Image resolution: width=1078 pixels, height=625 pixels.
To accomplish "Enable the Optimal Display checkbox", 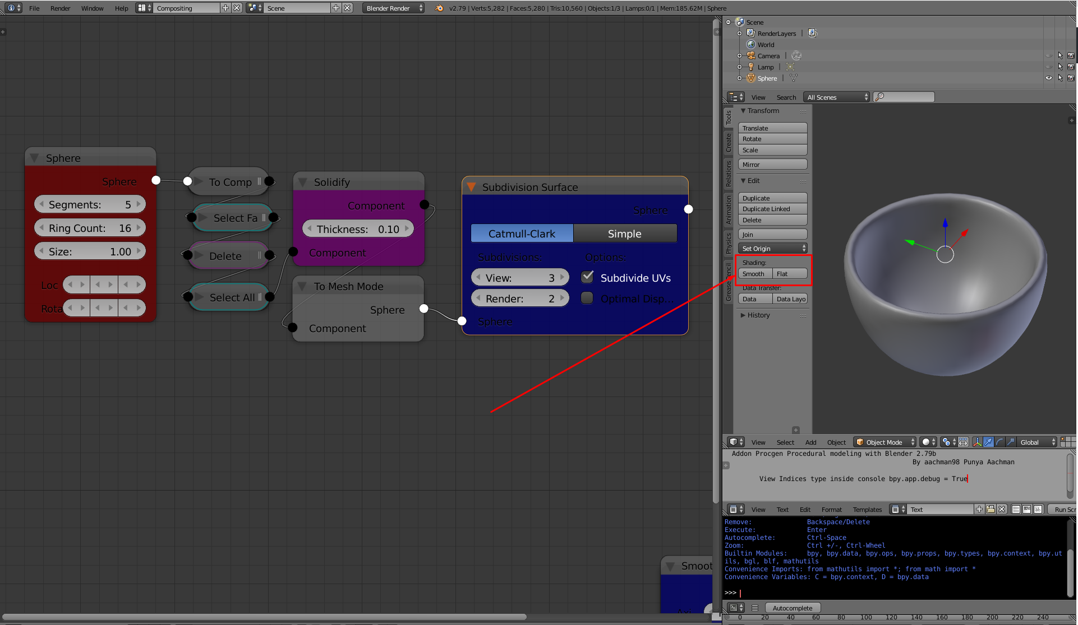I will point(587,298).
